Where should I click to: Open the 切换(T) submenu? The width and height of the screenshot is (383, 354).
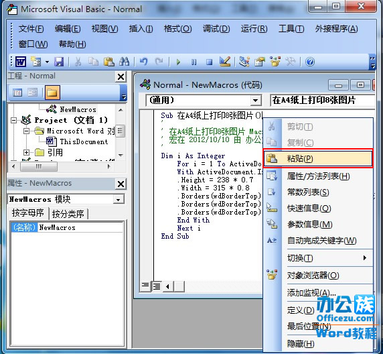(x=318, y=258)
